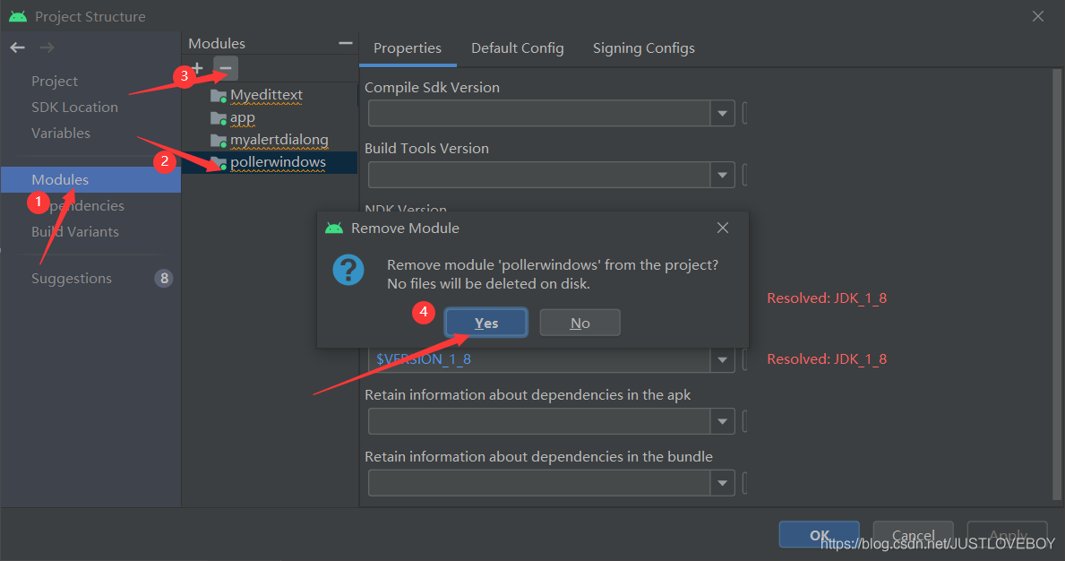Open the Build Tools Version dropdown
The height and width of the screenshot is (561, 1065).
[722, 175]
